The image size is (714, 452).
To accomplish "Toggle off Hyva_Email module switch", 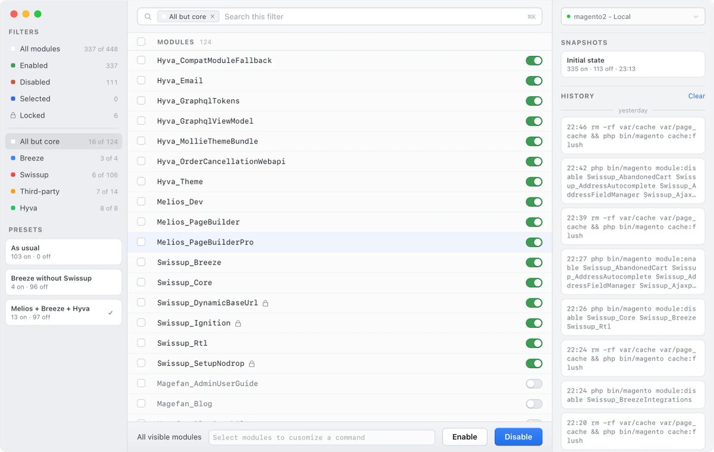I will [534, 81].
